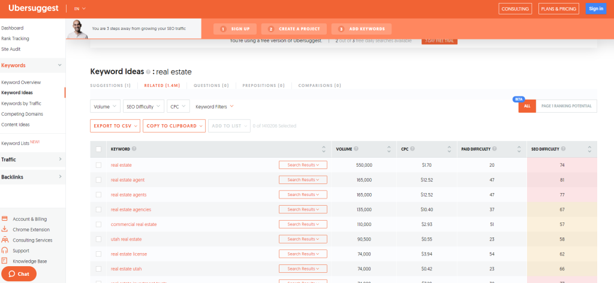Expand the Backlinks sidebar section

32,177
